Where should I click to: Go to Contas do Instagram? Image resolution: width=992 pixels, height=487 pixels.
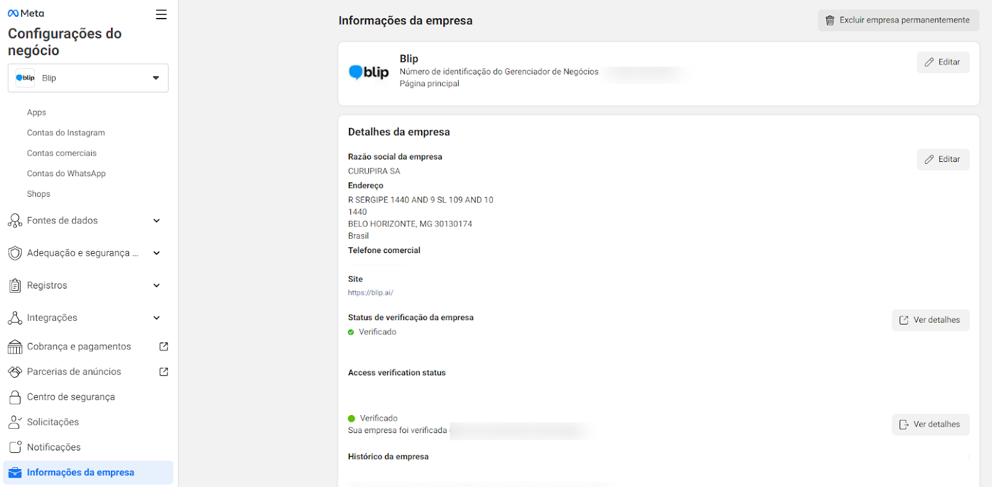(x=66, y=133)
